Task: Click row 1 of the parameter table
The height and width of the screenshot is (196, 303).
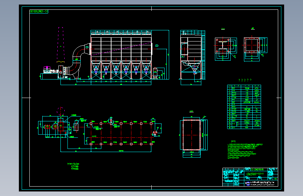Action: 244,88
